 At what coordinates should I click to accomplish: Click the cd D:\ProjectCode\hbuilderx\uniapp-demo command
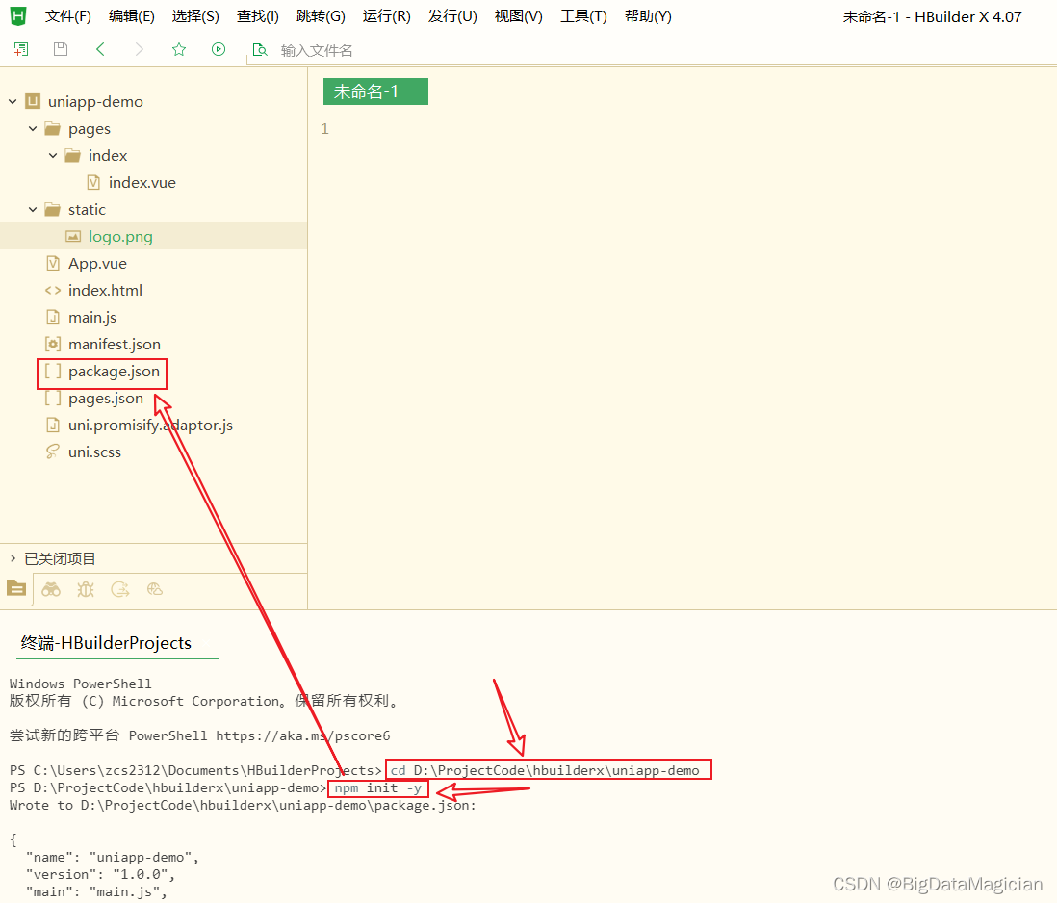click(x=545, y=770)
